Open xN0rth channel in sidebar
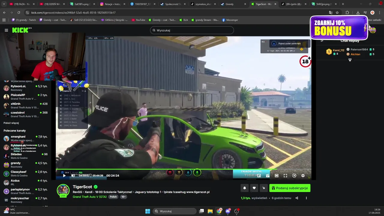The height and width of the screenshot is (216, 384). 25,106
